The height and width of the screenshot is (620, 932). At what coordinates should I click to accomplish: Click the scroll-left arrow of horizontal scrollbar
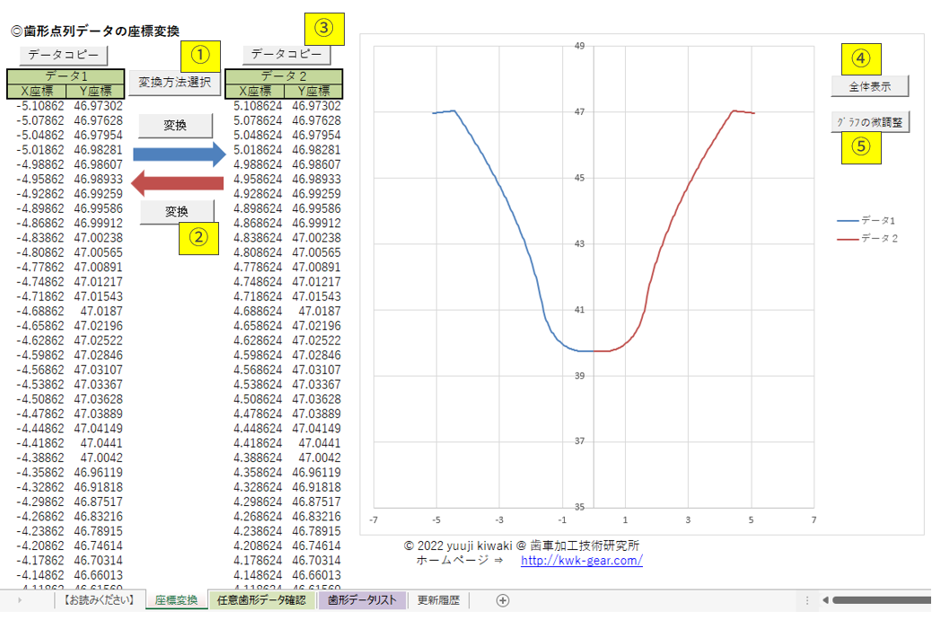pyautogui.click(x=825, y=600)
